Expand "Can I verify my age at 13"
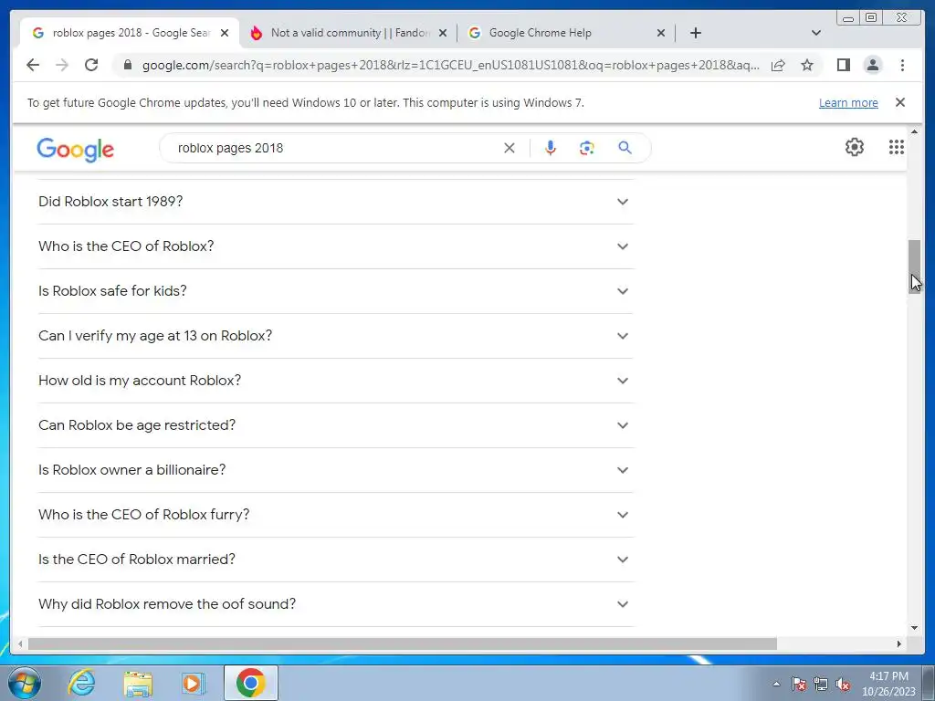The width and height of the screenshot is (935, 701). (336, 336)
